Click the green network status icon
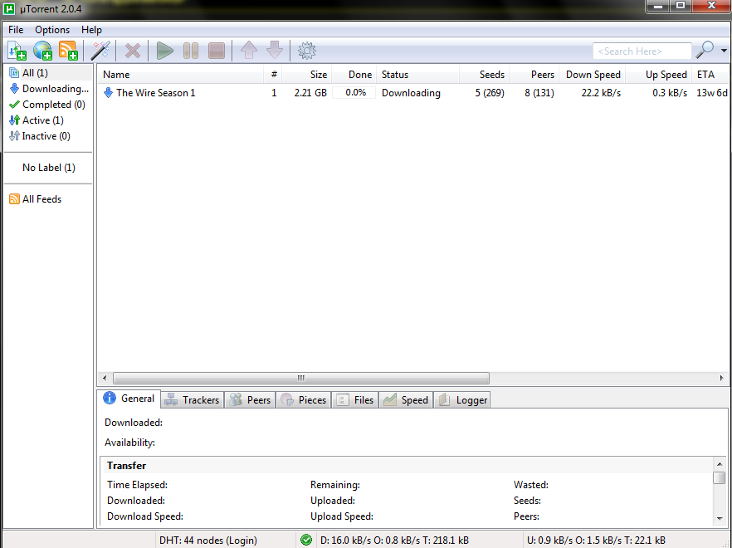732x548 pixels. [306, 541]
